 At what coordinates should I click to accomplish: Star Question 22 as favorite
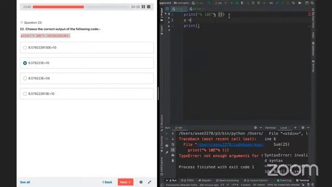21,22
